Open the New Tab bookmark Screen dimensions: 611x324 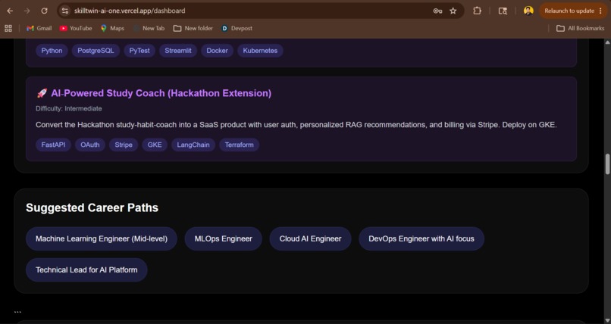[149, 29]
